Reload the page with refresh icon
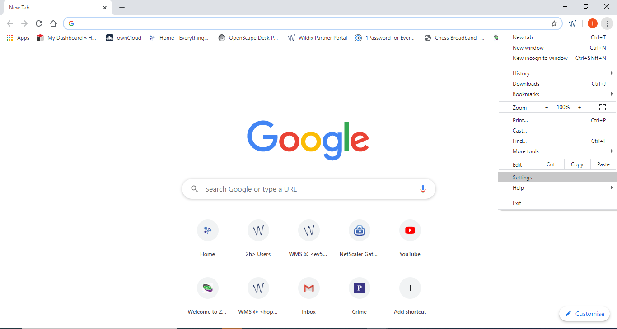The height and width of the screenshot is (329, 617). click(39, 23)
